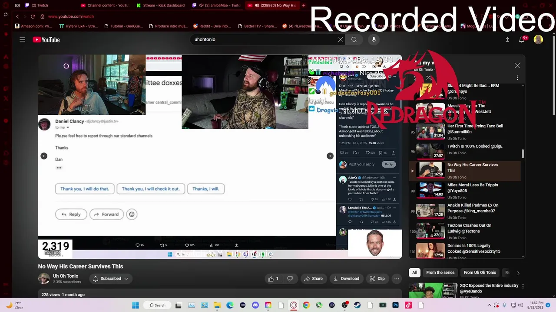Open File Explorer from the taskbar
Image resolution: width=556 pixels, height=312 pixels.
[x=217, y=305]
